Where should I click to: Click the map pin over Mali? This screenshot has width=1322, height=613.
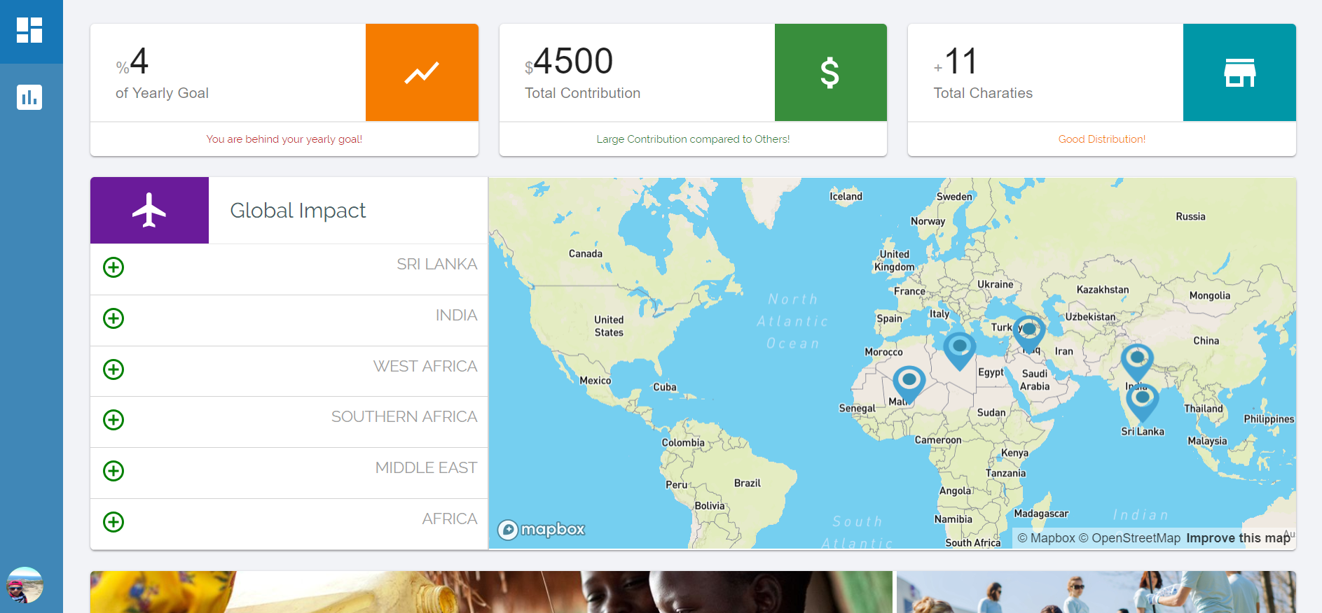pyautogui.click(x=909, y=384)
